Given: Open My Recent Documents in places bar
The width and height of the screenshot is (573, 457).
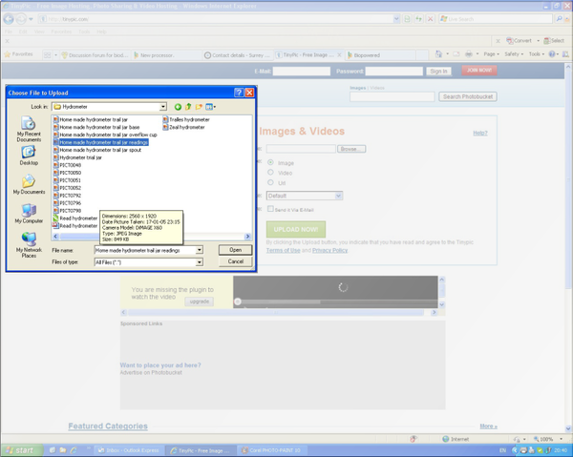Looking at the screenshot, I should 29,129.
